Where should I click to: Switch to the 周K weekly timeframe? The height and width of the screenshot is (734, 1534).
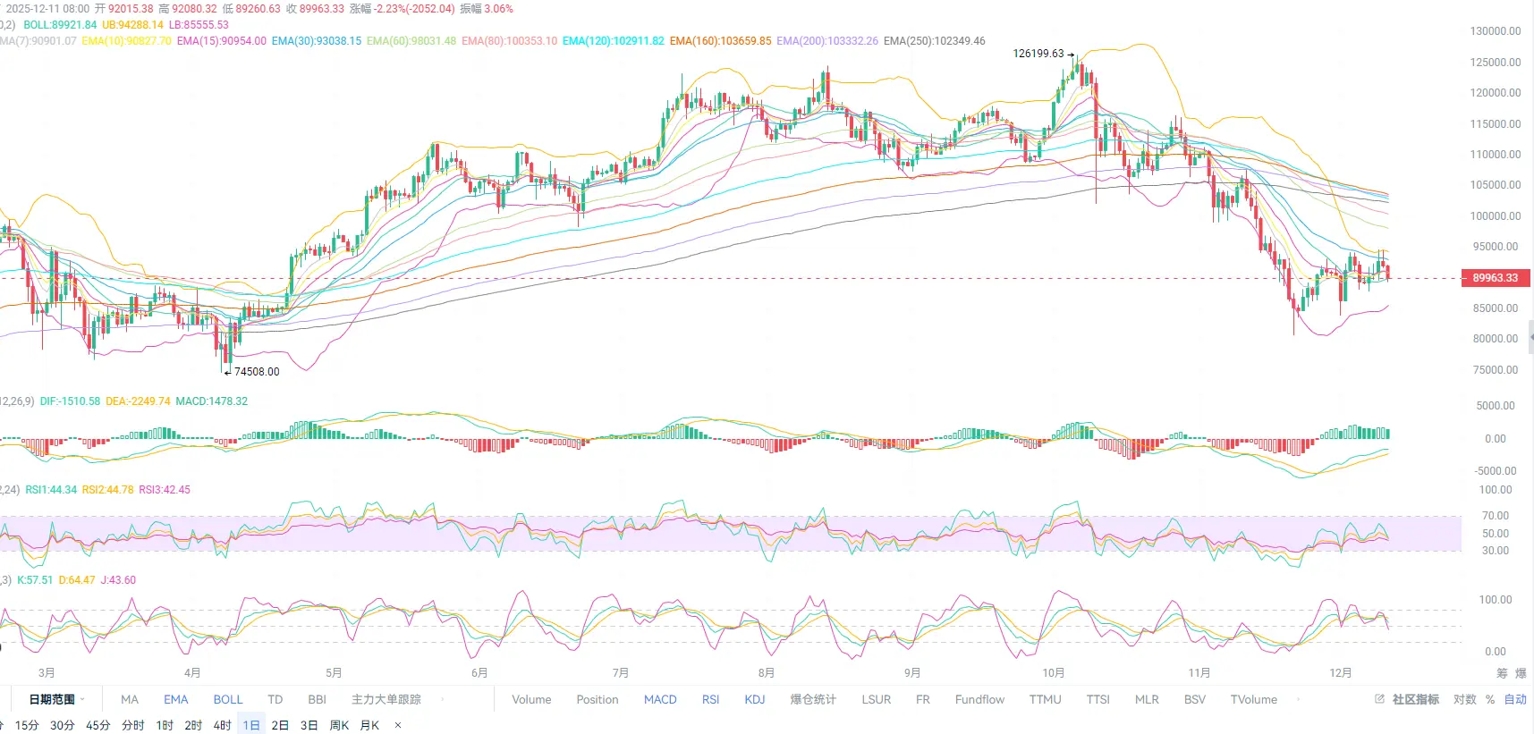(x=340, y=725)
